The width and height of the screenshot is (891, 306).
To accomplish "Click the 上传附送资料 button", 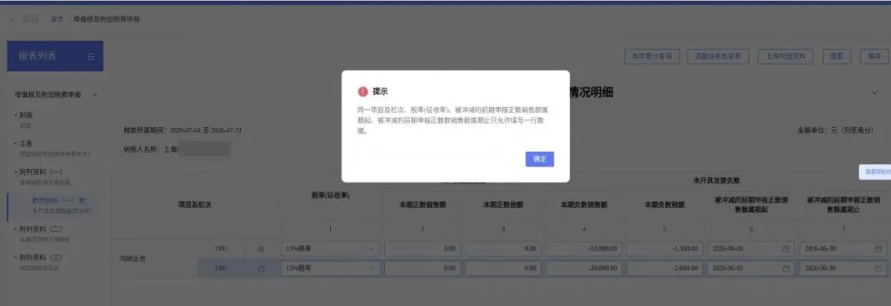I will point(785,57).
